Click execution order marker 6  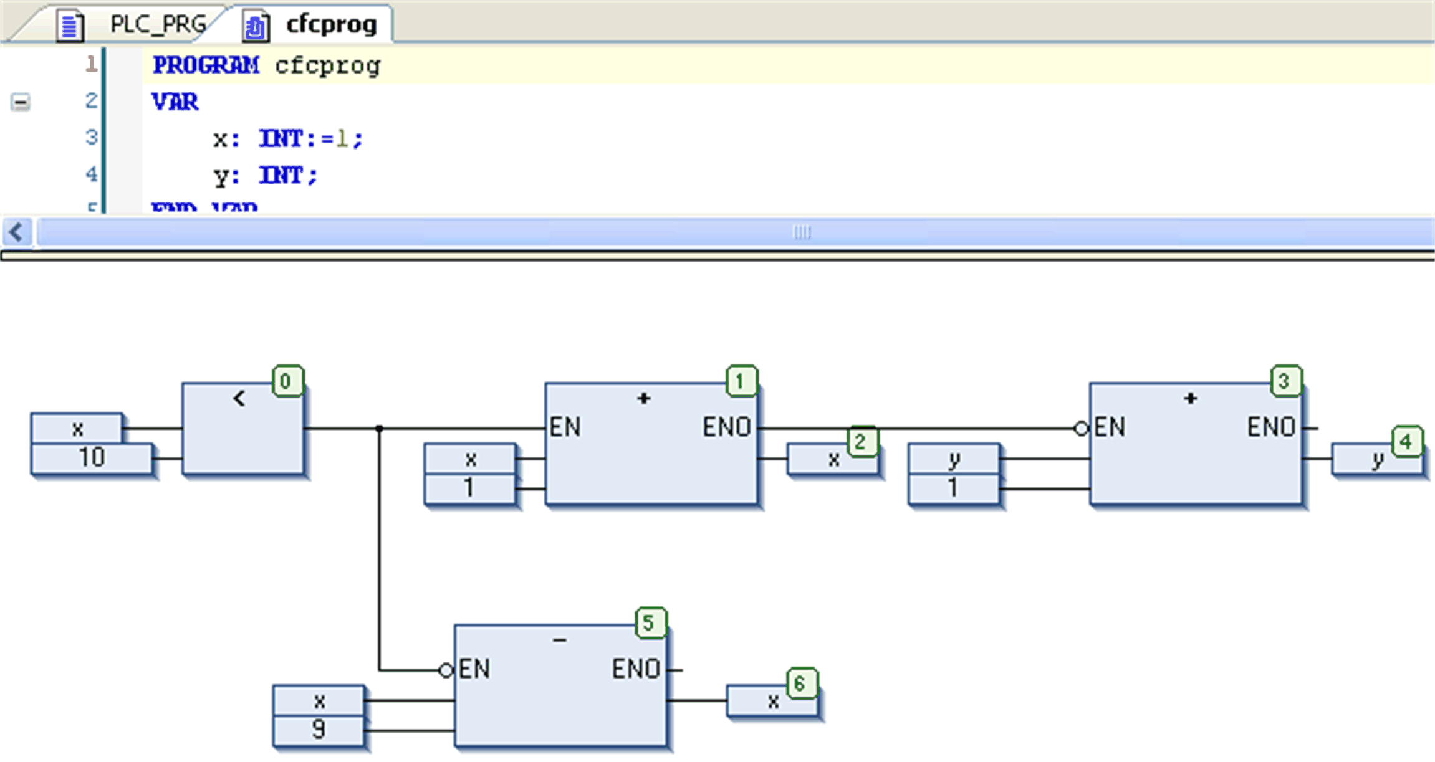coord(801,684)
